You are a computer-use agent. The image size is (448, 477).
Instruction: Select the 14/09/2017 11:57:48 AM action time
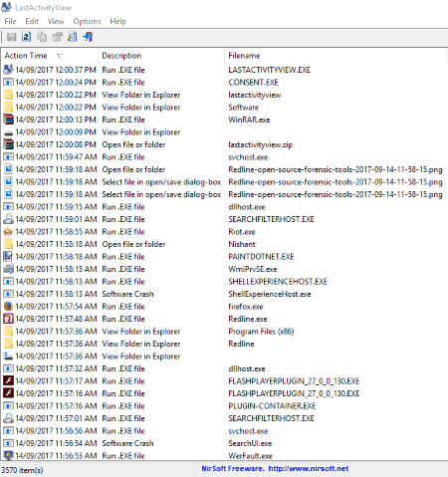click(56, 319)
